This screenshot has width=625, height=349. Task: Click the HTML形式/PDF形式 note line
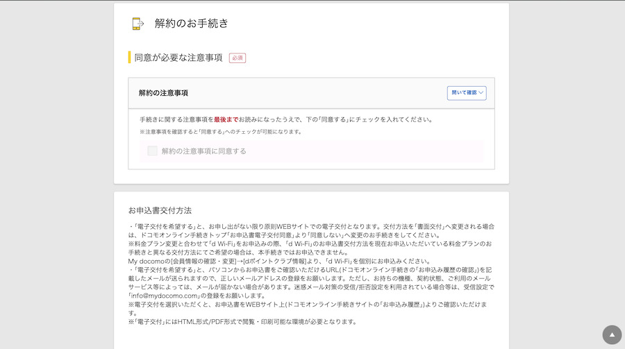point(243,321)
